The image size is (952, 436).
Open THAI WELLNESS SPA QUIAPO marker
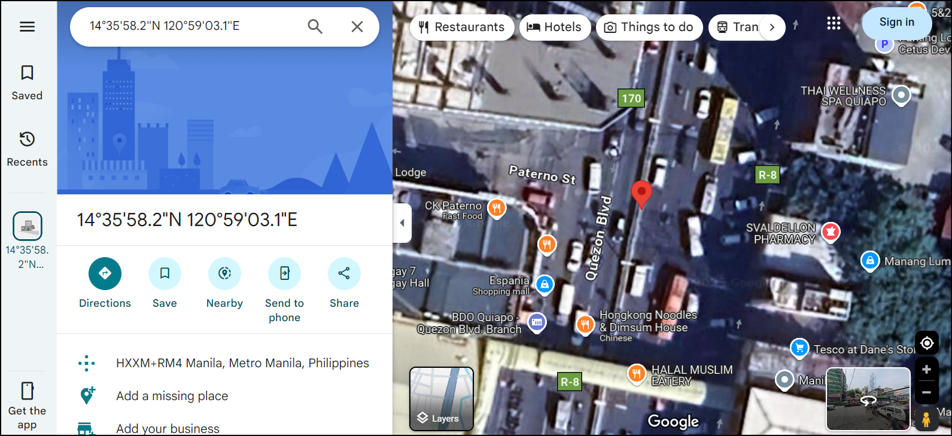coord(901,94)
